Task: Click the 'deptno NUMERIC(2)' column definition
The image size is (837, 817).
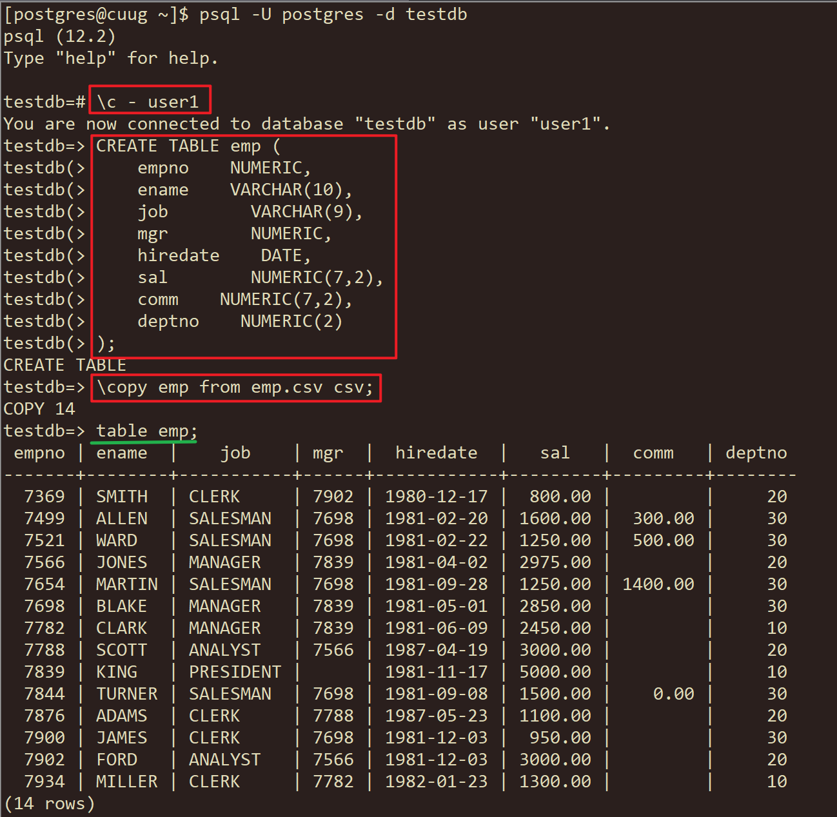Action: coord(240,321)
